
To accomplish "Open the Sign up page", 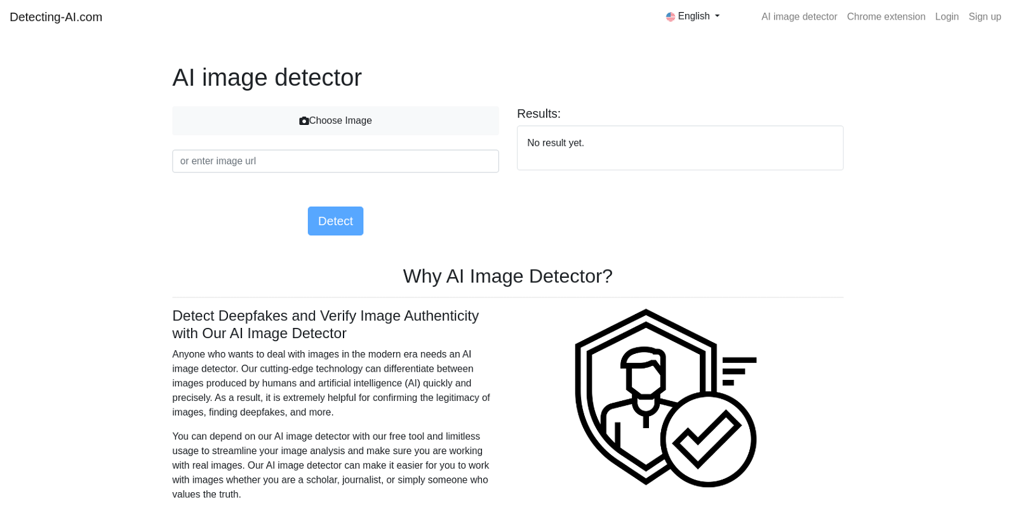I will pos(985,16).
